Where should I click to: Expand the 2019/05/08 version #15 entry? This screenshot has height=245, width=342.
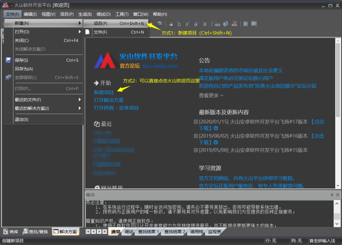[196, 150]
